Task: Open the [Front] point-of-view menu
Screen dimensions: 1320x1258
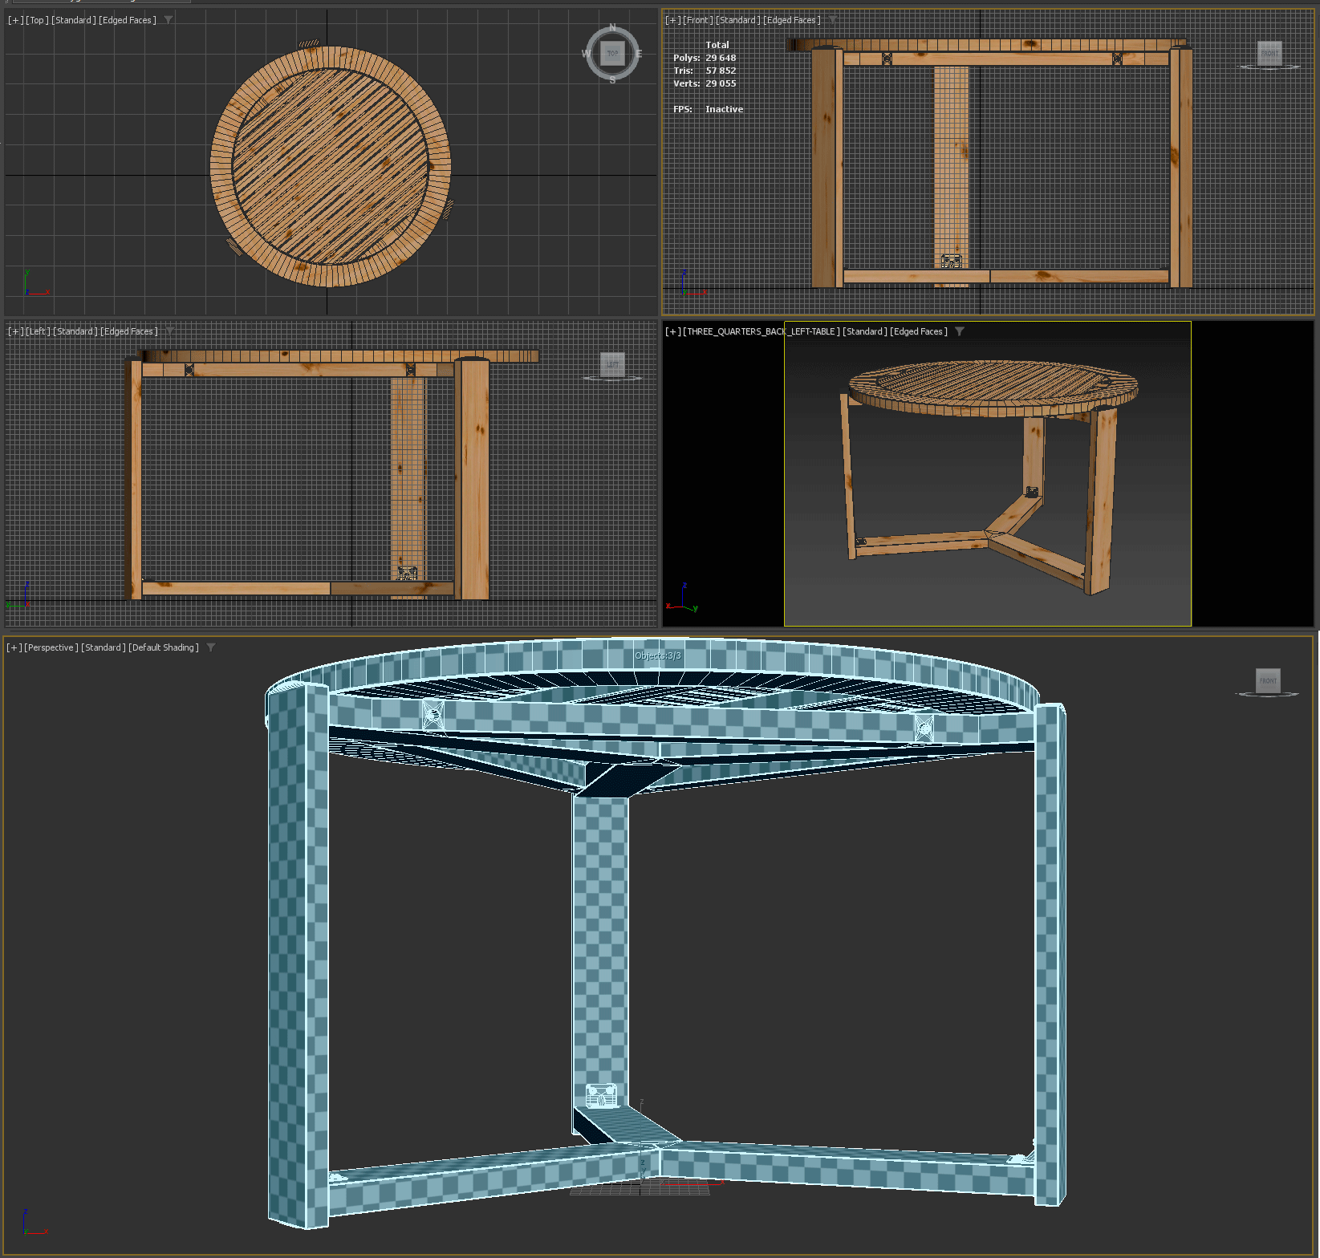Action: click(697, 20)
